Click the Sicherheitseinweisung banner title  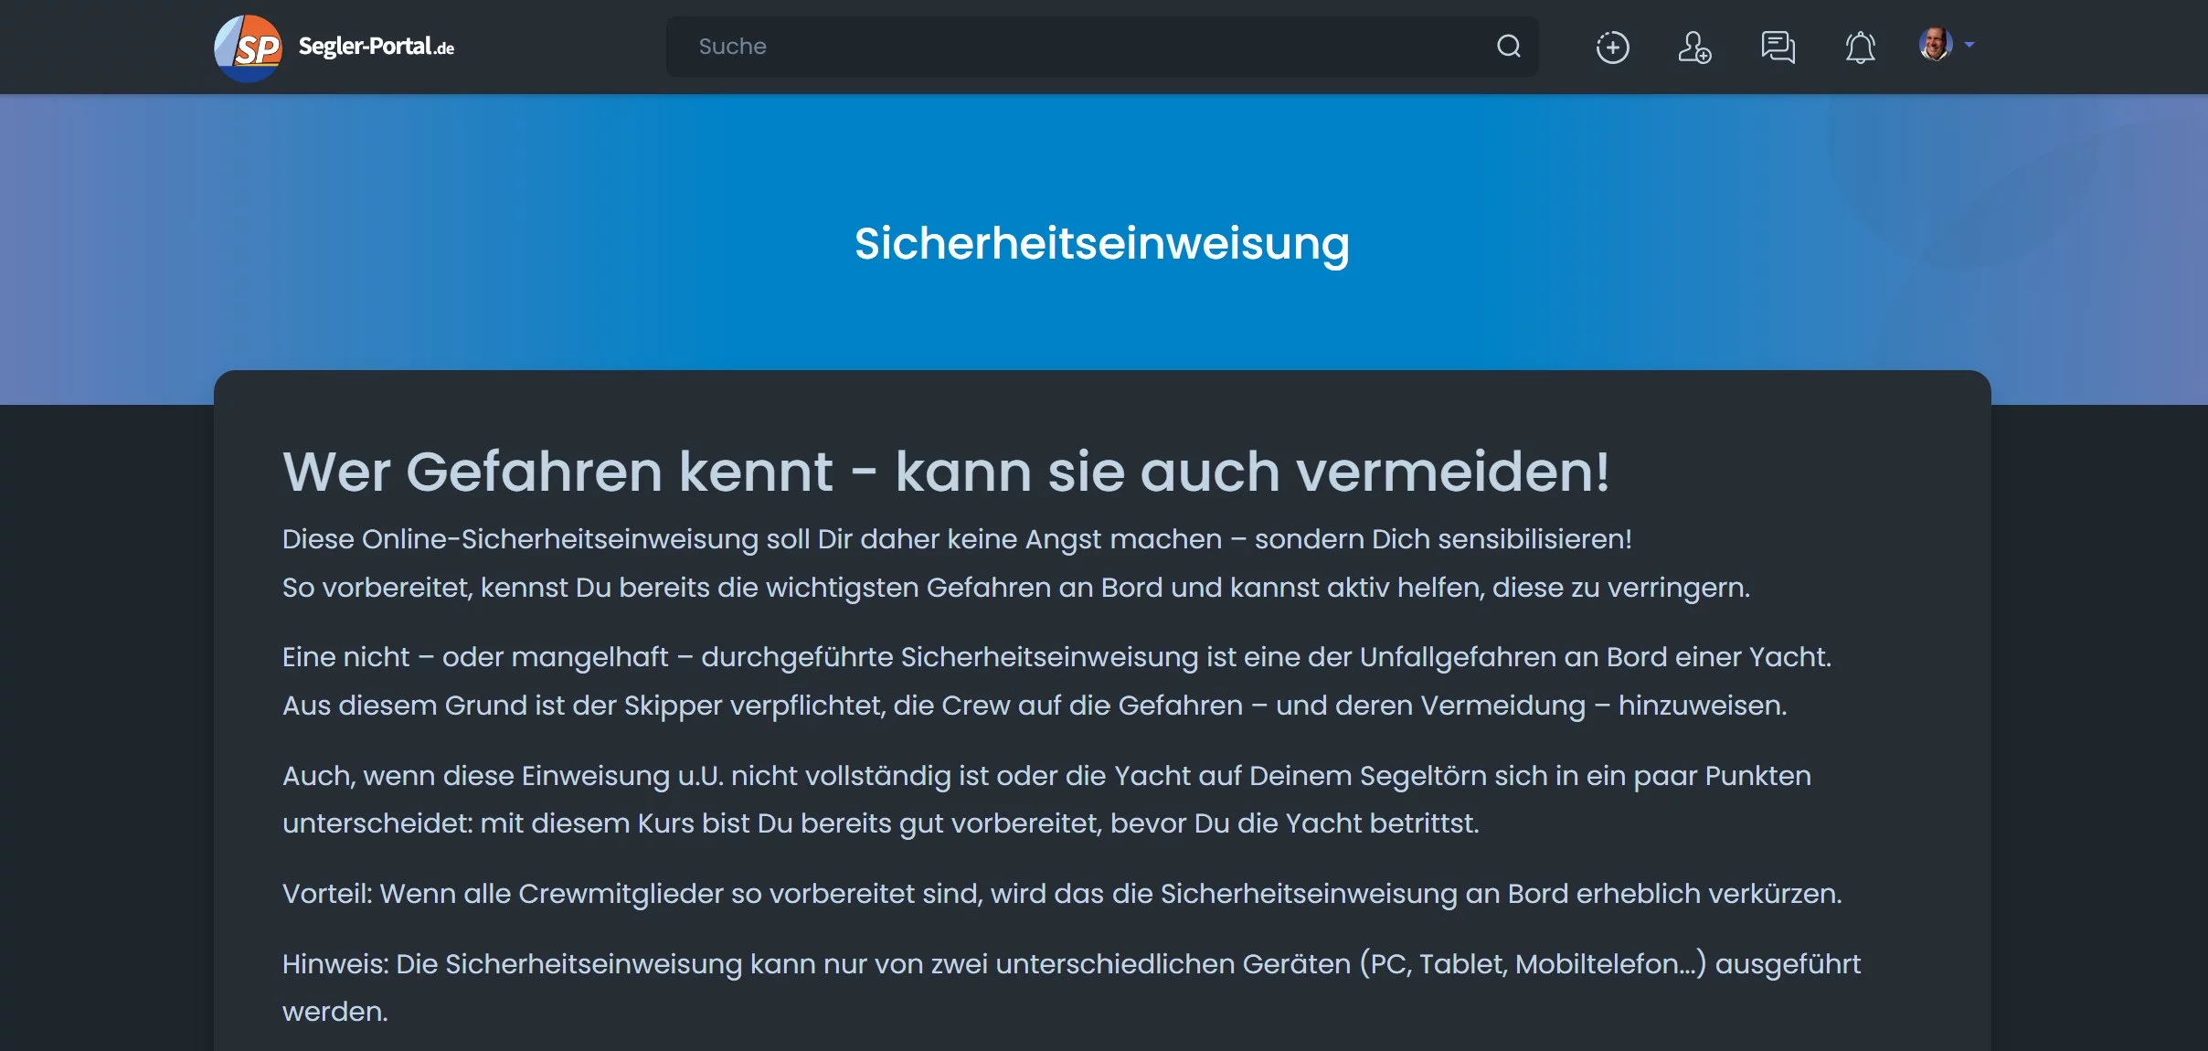click(1101, 244)
